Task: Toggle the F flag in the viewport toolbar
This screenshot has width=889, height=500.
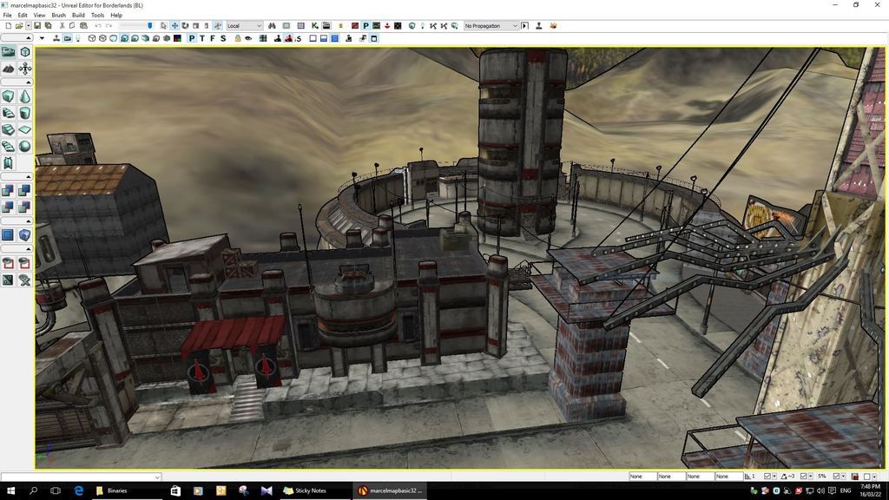Action: click(213, 38)
